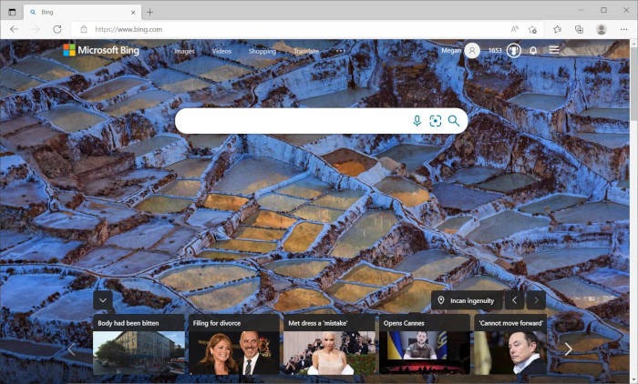638x384 pixels.
Task: Open browser Settings and more ellipsis
Action: [x=623, y=29]
